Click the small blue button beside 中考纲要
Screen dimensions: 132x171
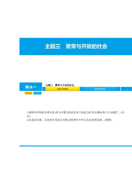37,93
